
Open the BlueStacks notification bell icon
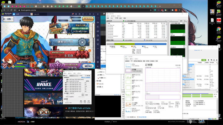coord(73,14)
